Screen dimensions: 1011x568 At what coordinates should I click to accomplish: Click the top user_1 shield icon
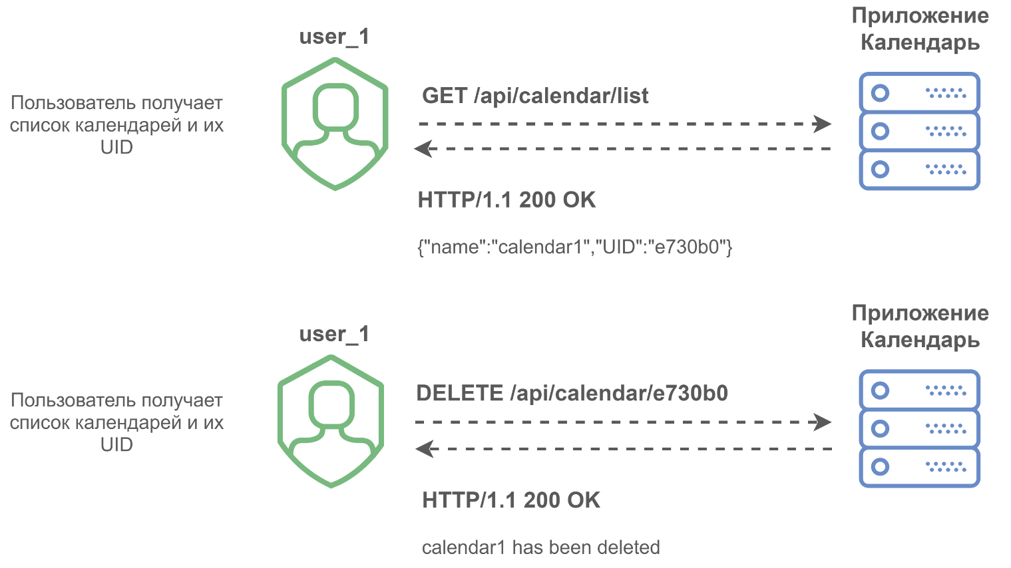click(x=335, y=124)
